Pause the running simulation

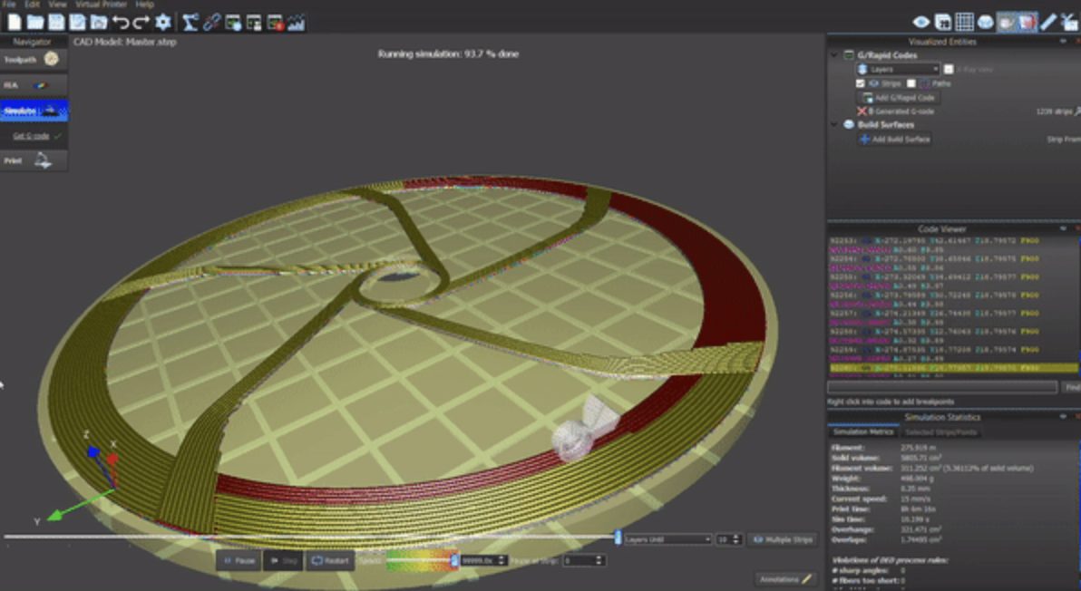[239, 561]
